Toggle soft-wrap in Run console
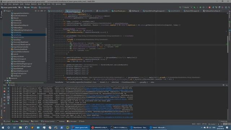The height and width of the screenshot is (130, 231). (x=8, y=94)
